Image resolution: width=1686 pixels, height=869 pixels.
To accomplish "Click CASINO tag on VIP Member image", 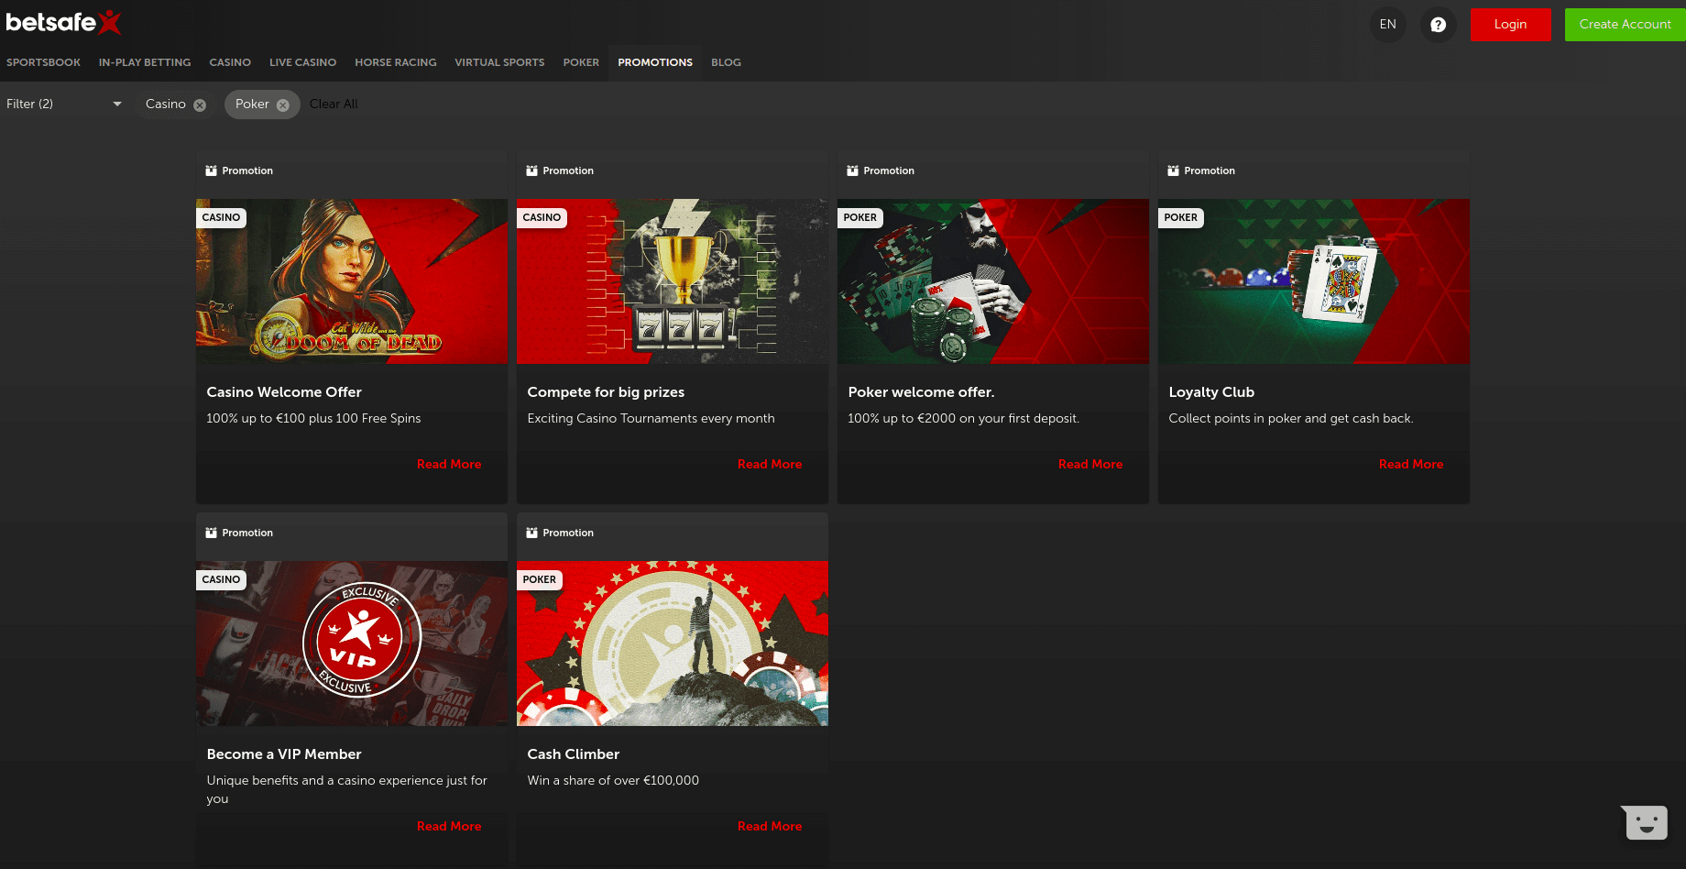I will (x=221, y=580).
